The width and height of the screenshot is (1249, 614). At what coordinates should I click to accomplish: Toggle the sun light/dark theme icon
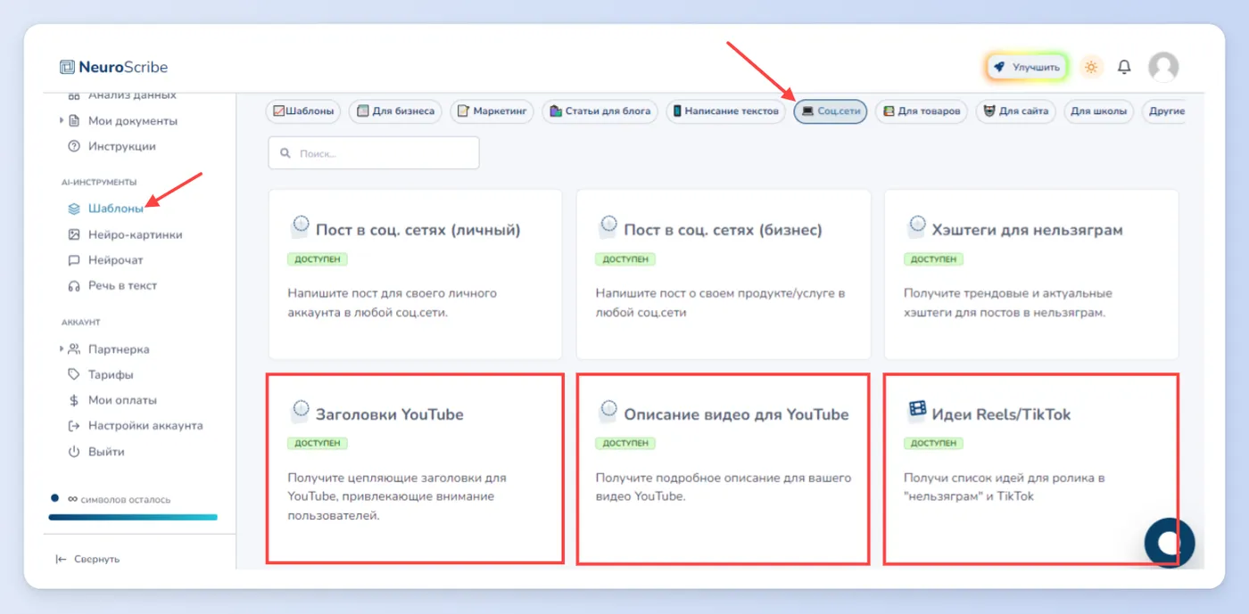(1090, 67)
